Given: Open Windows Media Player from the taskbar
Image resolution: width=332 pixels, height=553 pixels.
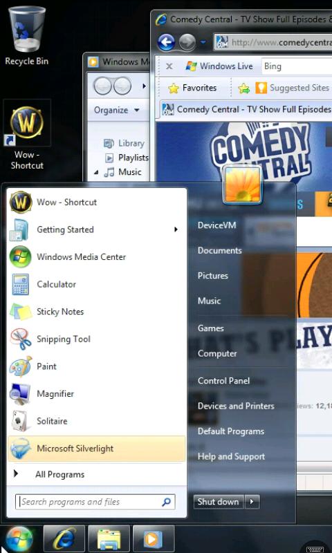Looking at the screenshot, I should 154,539.
